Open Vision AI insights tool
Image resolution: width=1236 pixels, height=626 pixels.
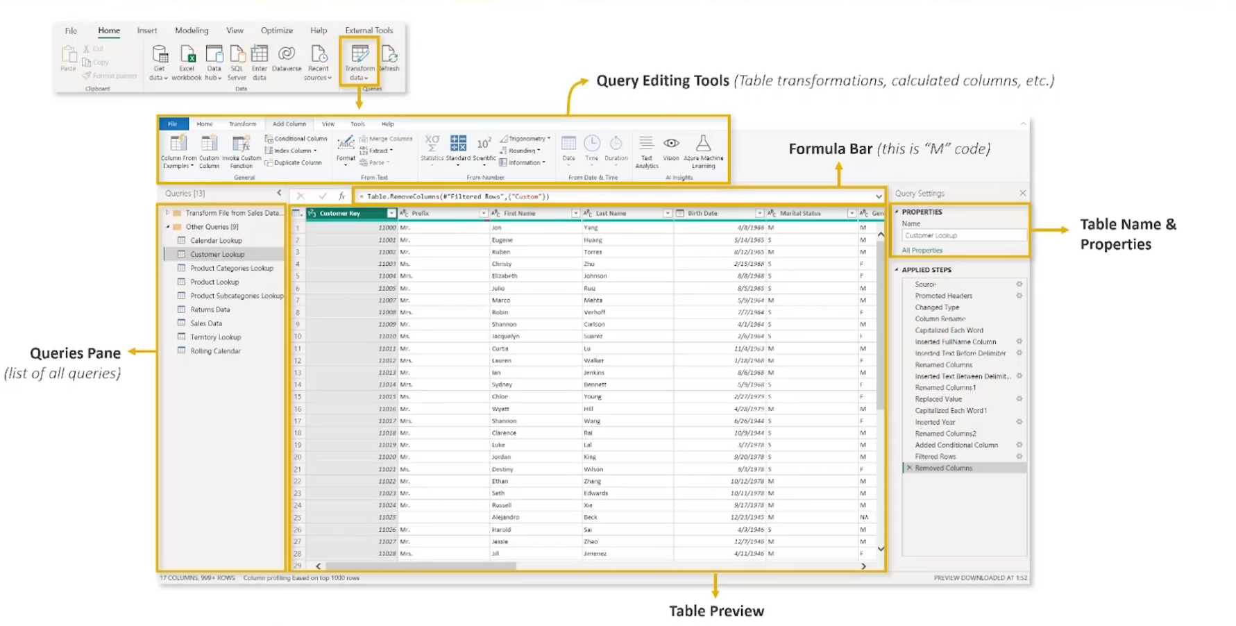pyautogui.click(x=670, y=144)
